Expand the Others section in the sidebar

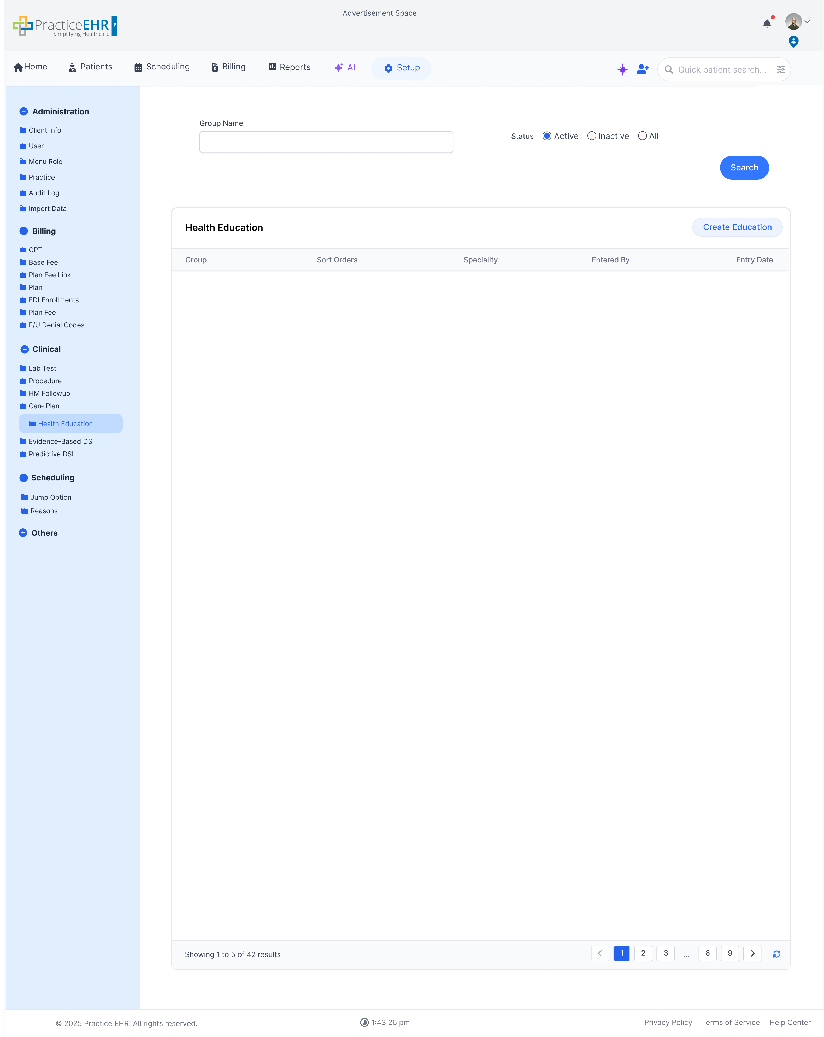(23, 532)
